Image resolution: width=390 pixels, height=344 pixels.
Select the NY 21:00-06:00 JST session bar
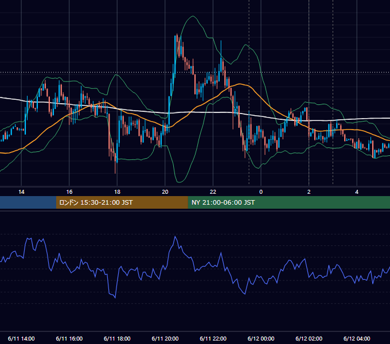pyautogui.click(x=288, y=202)
